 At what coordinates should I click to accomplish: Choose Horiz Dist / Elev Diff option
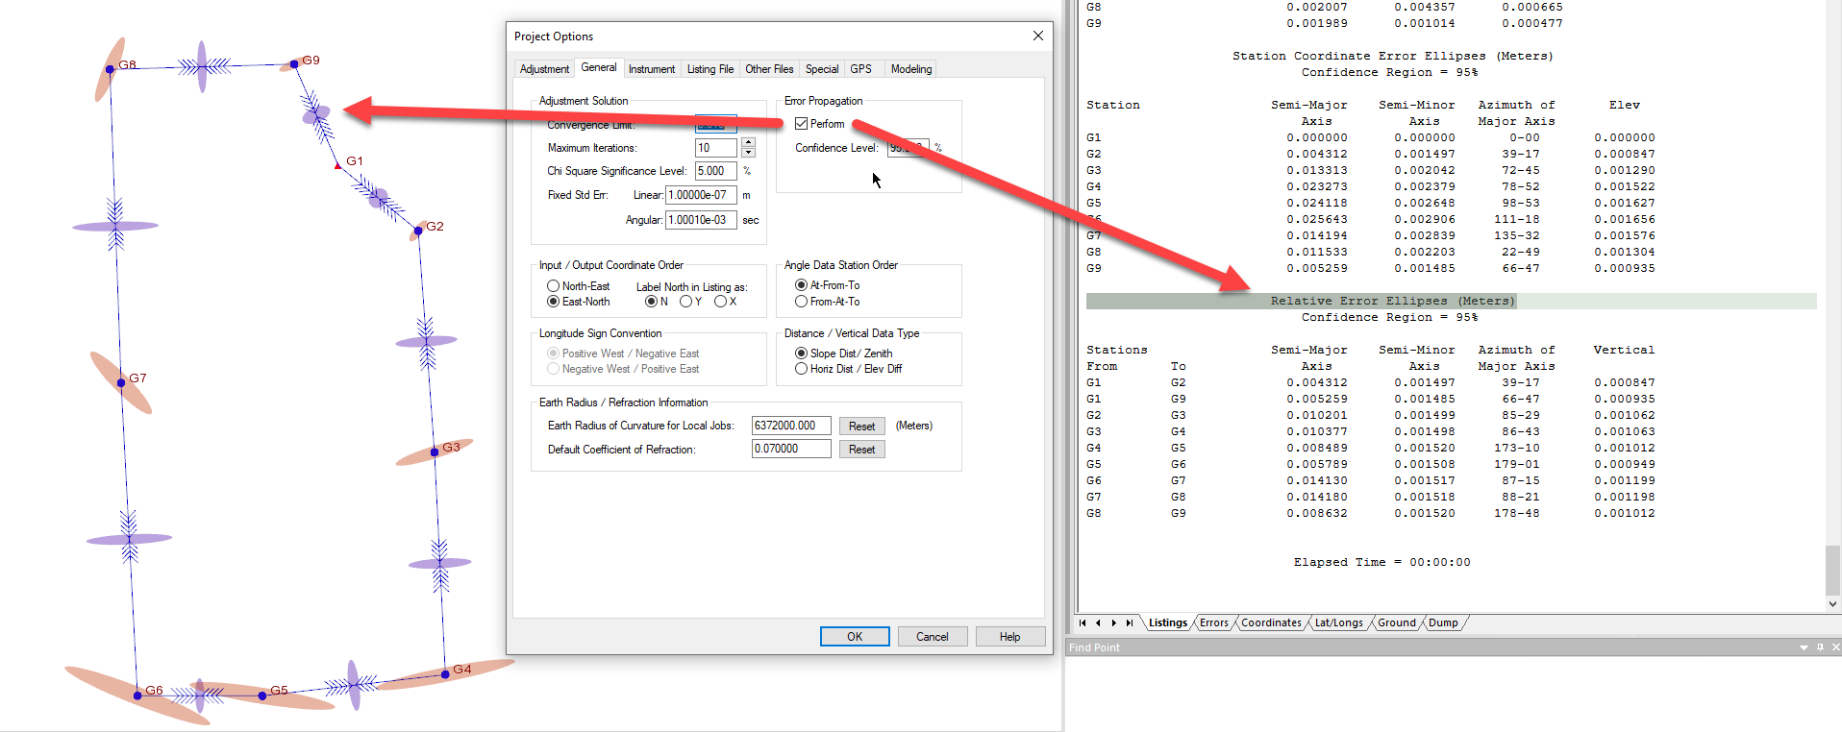pyautogui.click(x=801, y=369)
